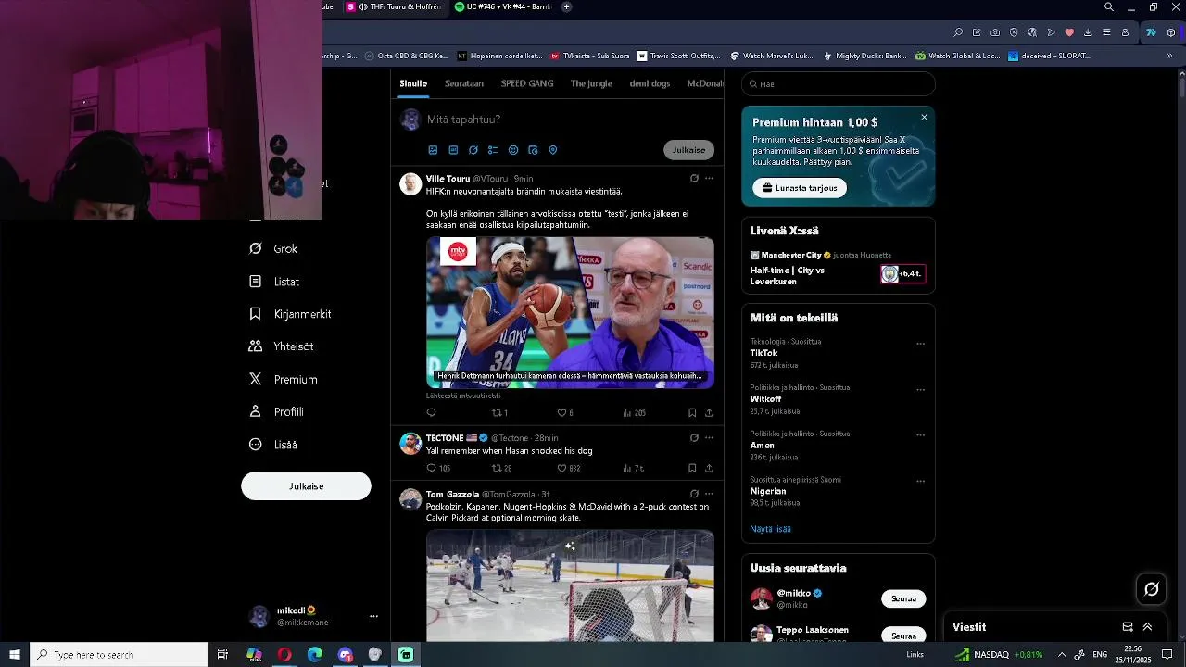Open the emoji picker in composer

point(513,150)
